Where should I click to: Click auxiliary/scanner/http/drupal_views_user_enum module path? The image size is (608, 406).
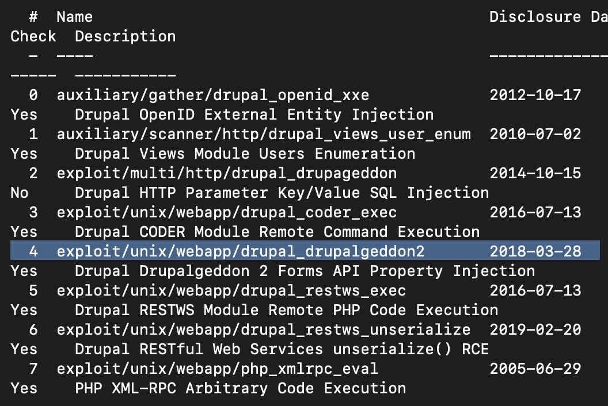(x=263, y=134)
